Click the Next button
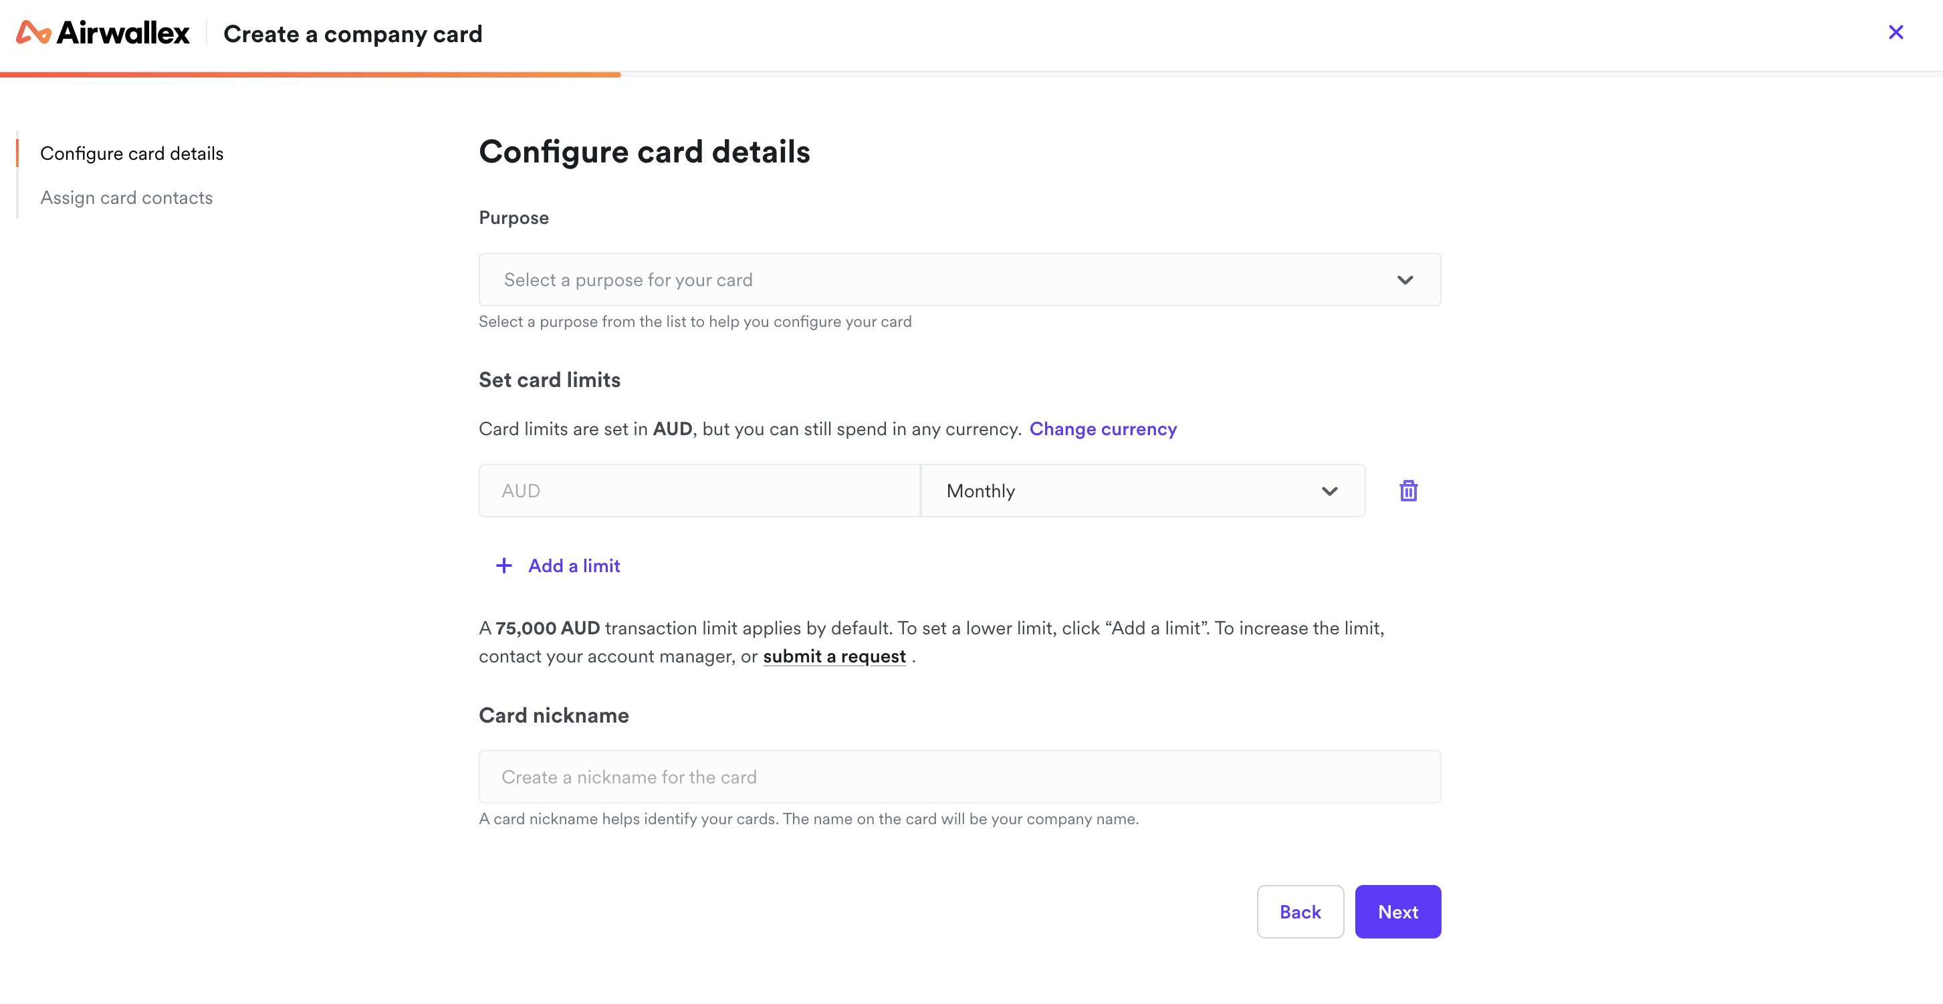Image resolution: width=1943 pixels, height=1004 pixels. (1397, 912)
